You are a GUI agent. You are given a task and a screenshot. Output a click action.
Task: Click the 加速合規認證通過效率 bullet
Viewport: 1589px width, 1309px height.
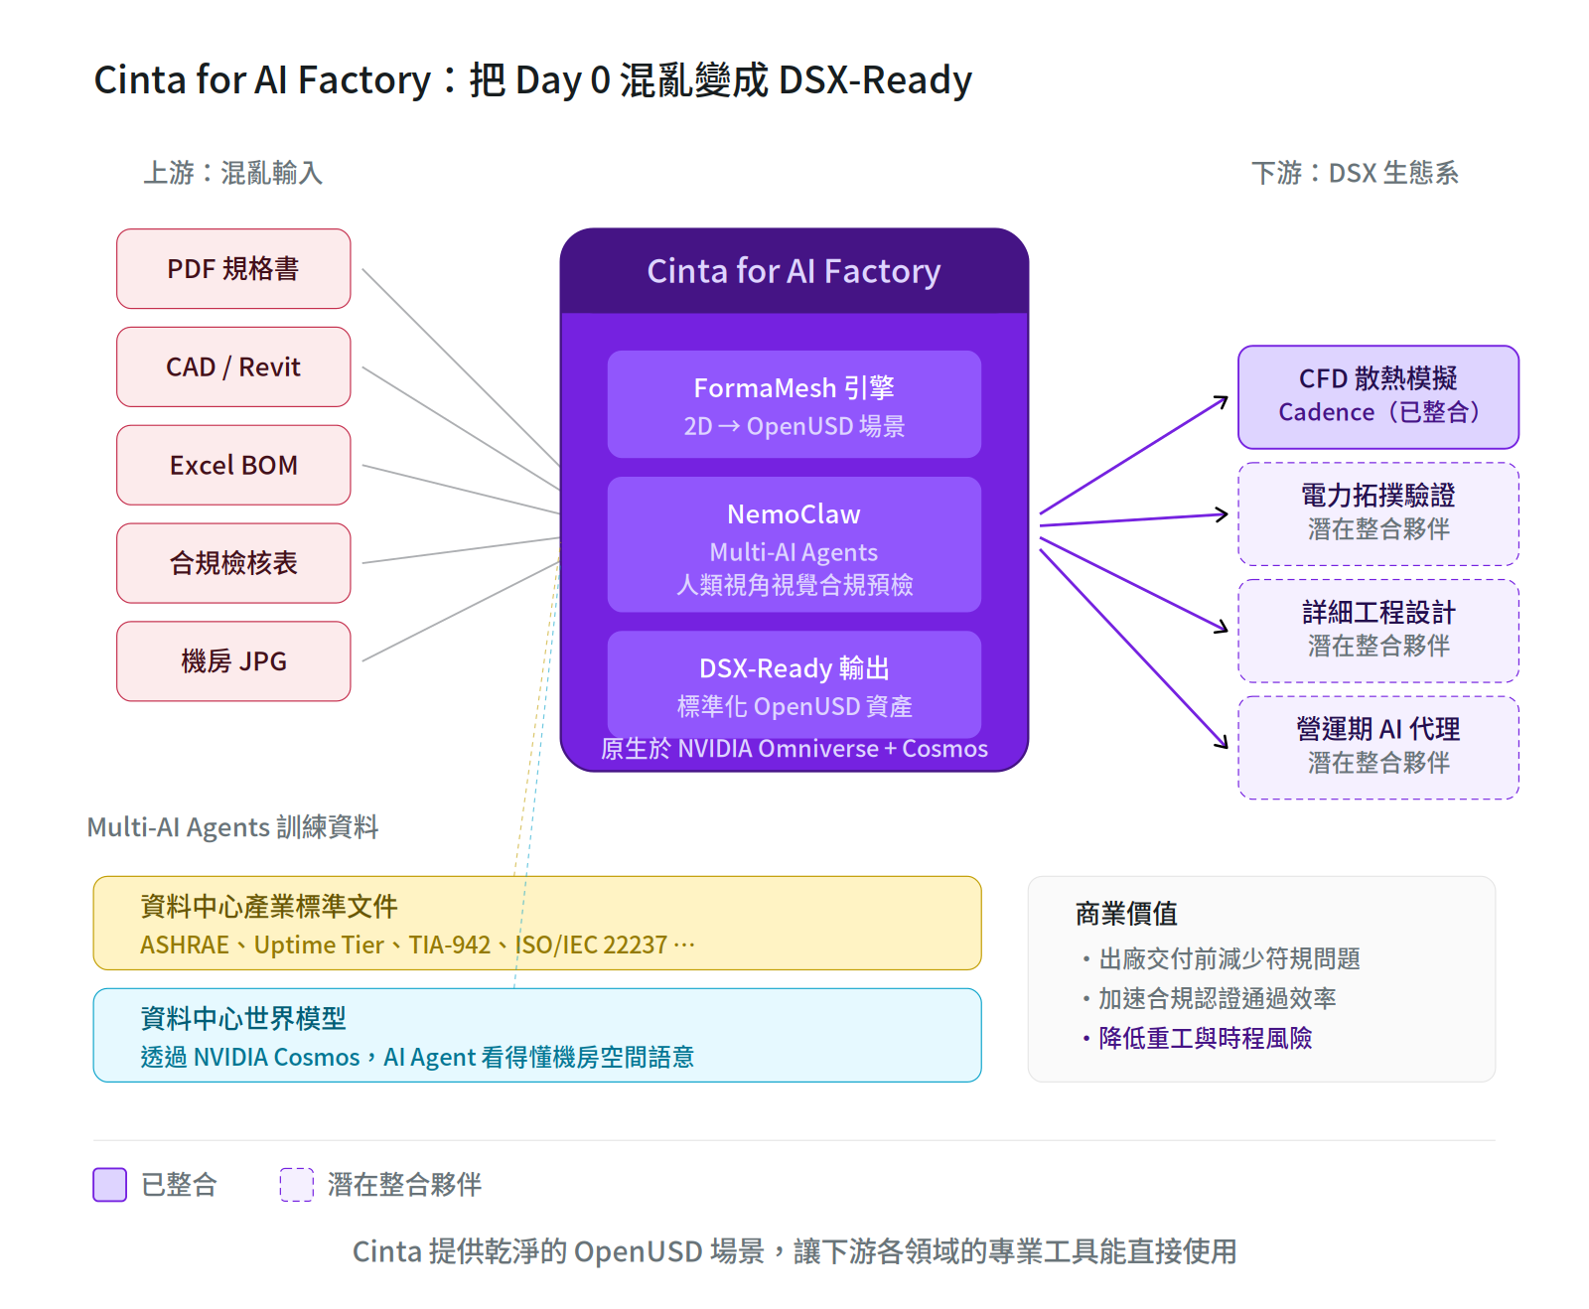tap(1209, 998)
